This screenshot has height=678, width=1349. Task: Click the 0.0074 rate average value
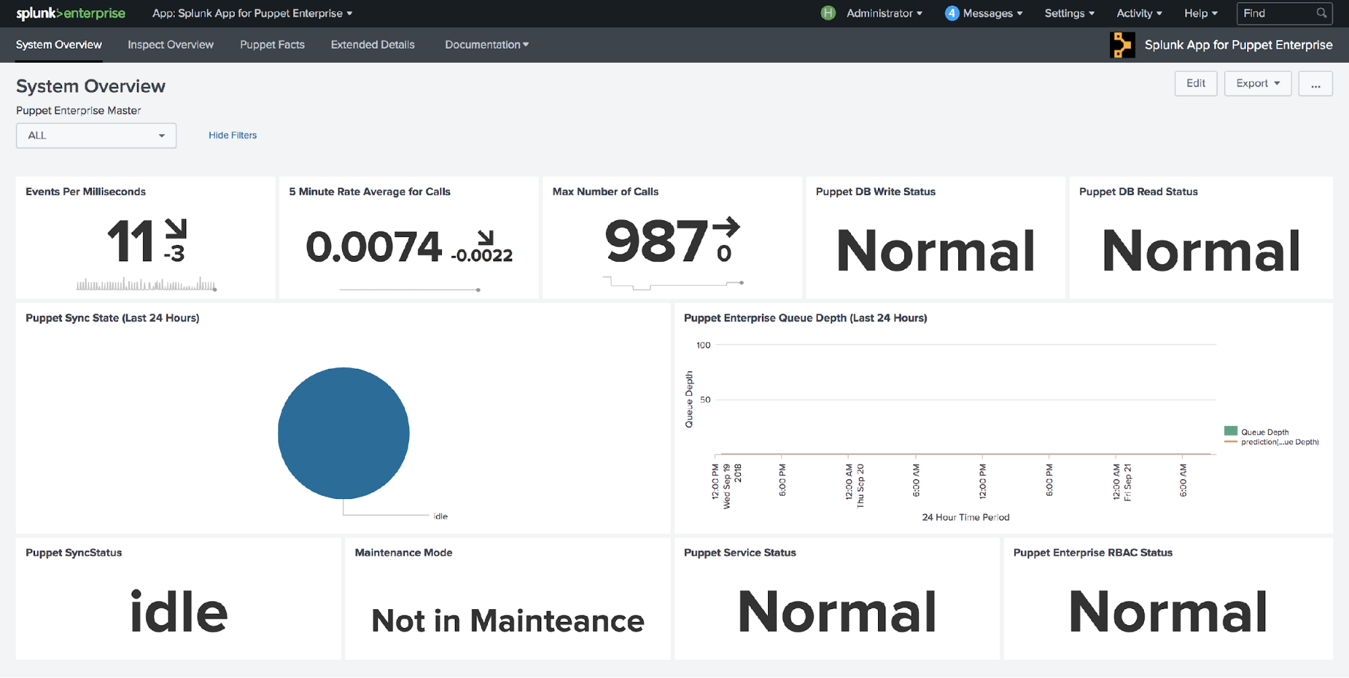coord(374,246)
